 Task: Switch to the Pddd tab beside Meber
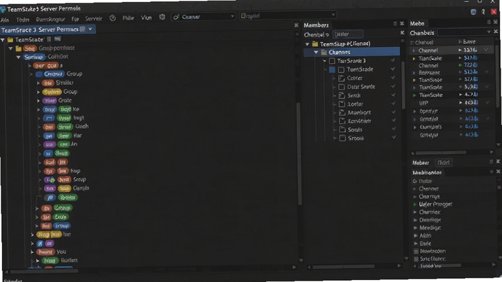(x=444, y=163)
